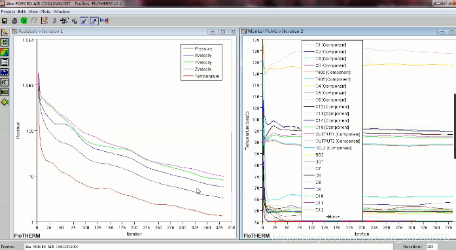Click Z velocity in the residuals legend
Screen dimensions: 456x250
pyautogui.click(x=203, y=69)
